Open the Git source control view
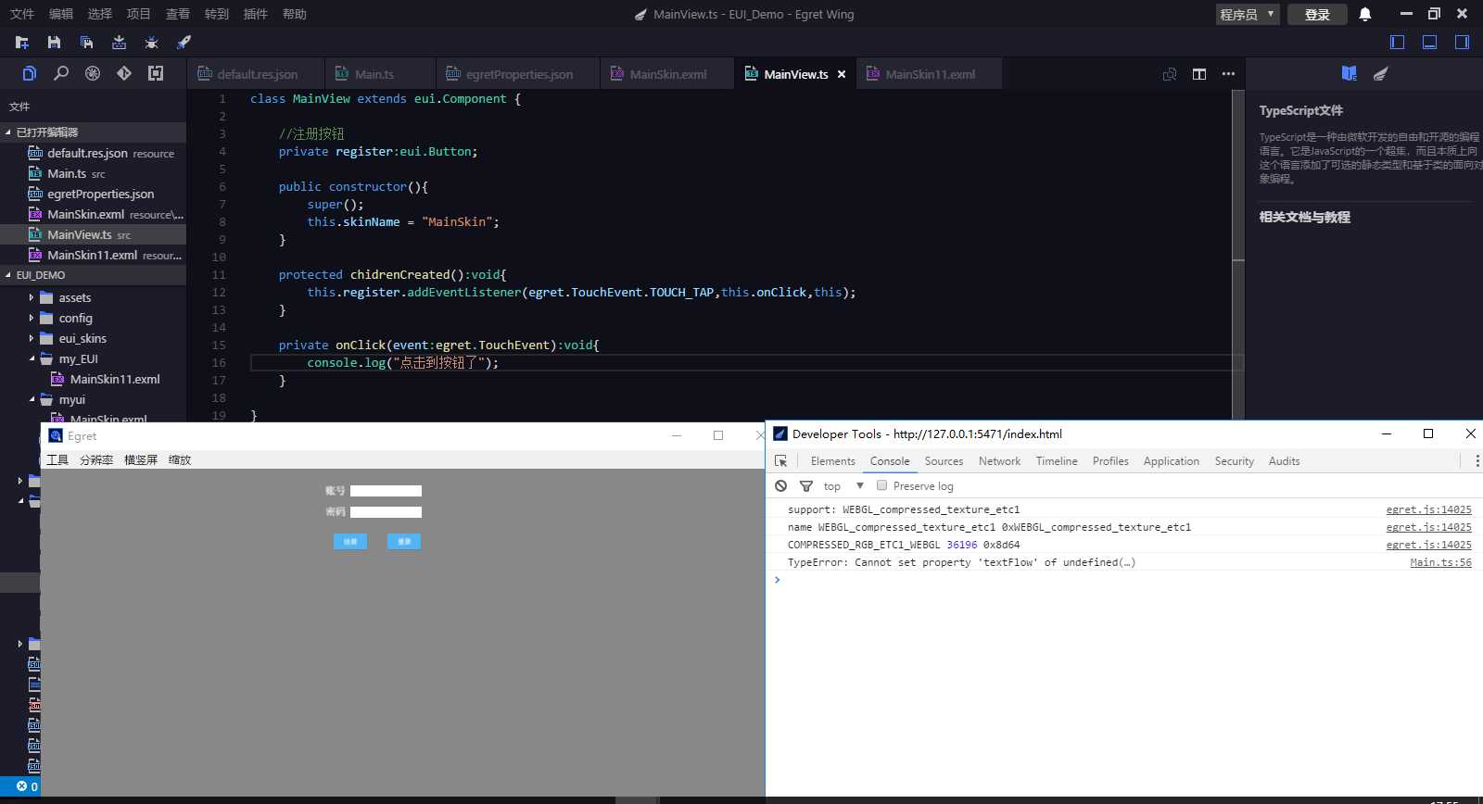 [124, 73]
